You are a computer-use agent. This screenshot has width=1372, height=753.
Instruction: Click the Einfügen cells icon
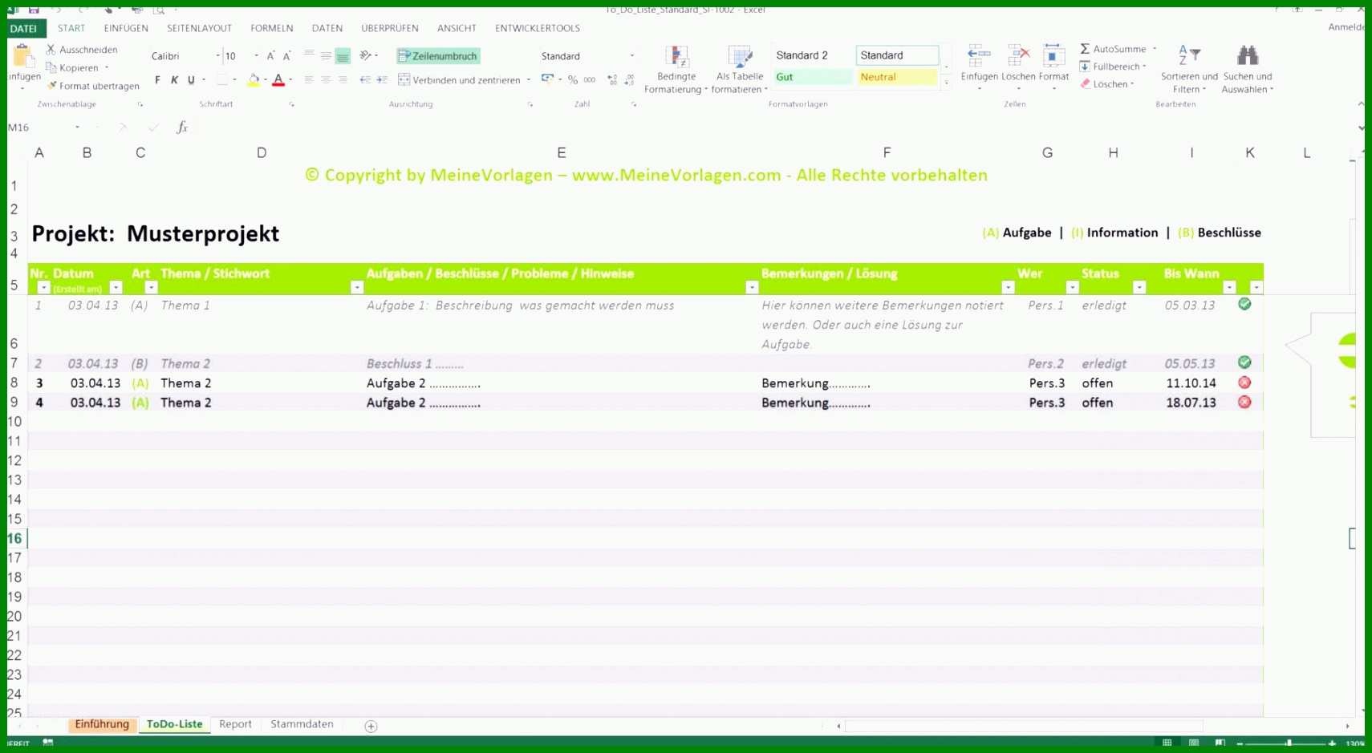coord(979,56)
